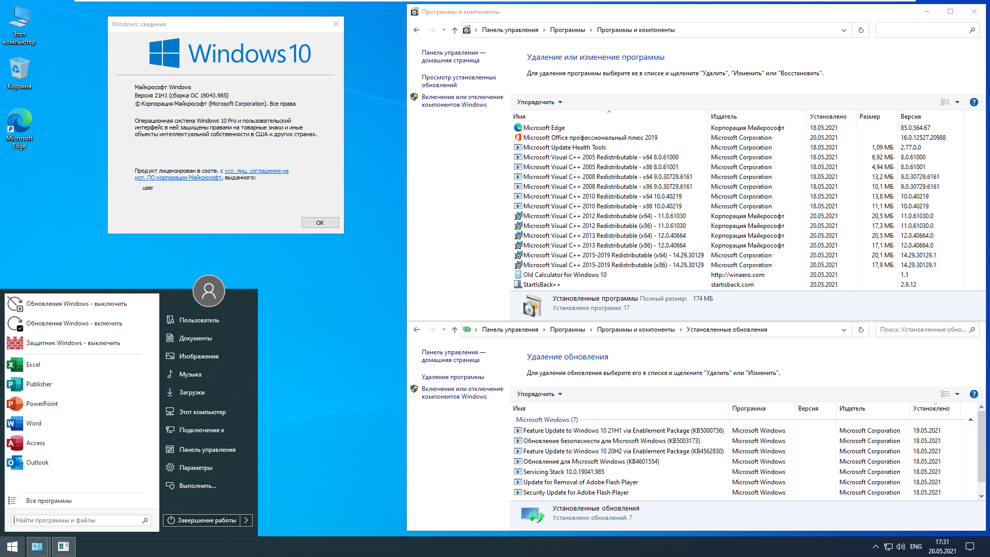Open Excel from the start menu
Screen dimensions: 990x557
[x=33, y=365]
